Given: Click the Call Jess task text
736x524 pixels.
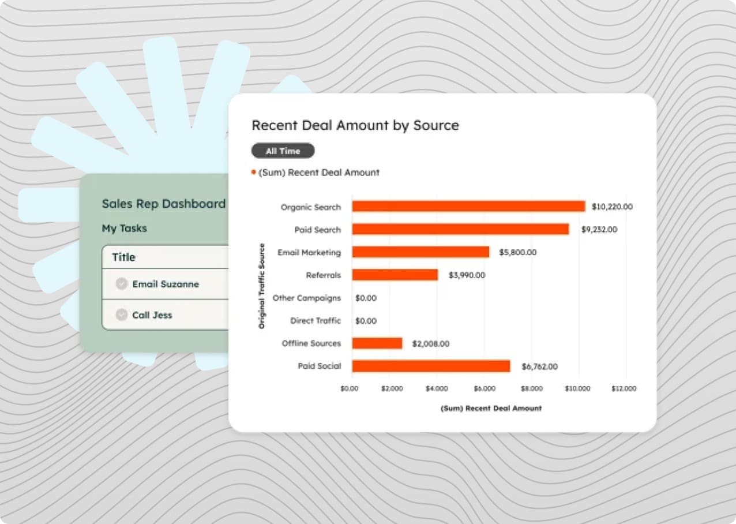Looking at the screenshot, I should coord(152,315).
